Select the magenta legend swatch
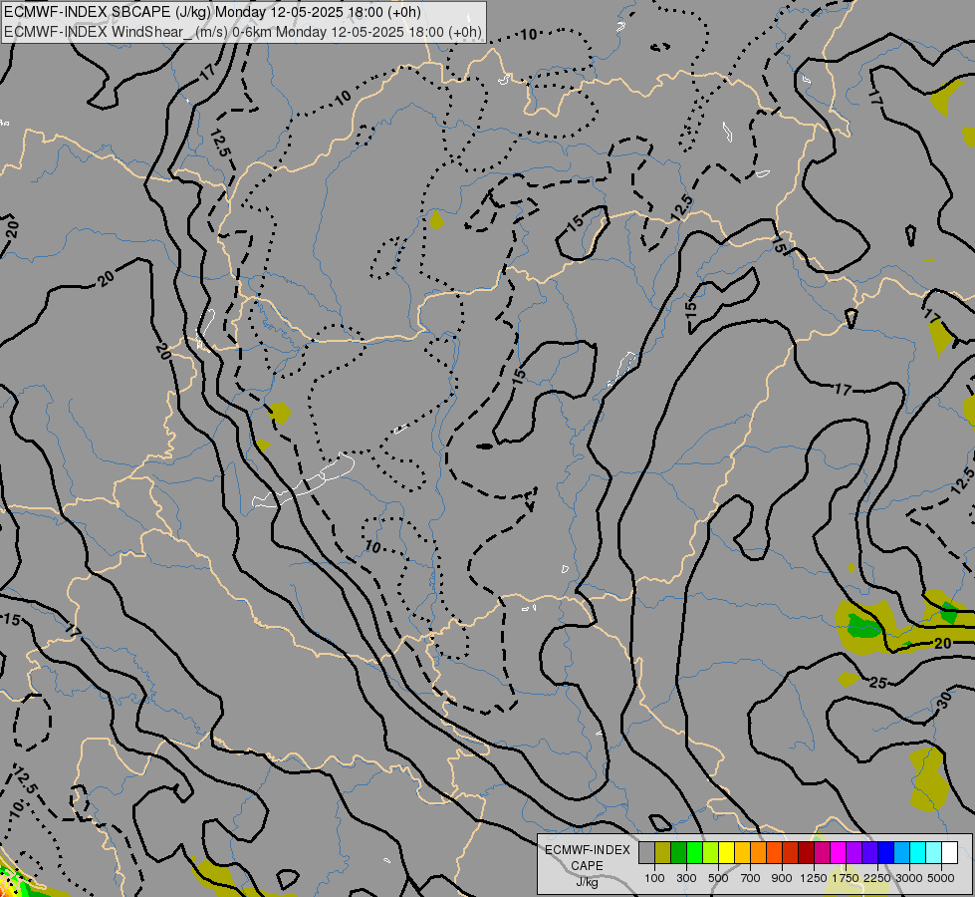Screen dimensions: 975x897 [x=839, y=853]
